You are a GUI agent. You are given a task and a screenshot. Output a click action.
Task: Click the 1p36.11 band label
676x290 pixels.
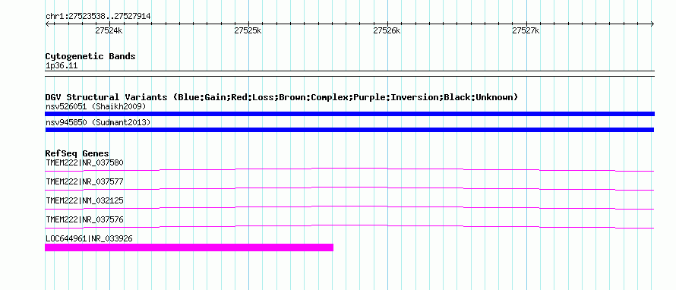click(x=62, y=66)
